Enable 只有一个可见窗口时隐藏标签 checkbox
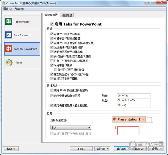The width and height of the screenshot is (168, 155). [52, 61]
